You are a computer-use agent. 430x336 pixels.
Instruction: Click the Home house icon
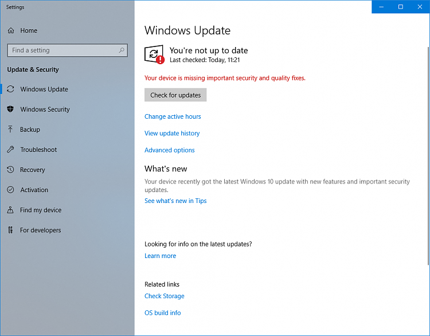point(11,30)
